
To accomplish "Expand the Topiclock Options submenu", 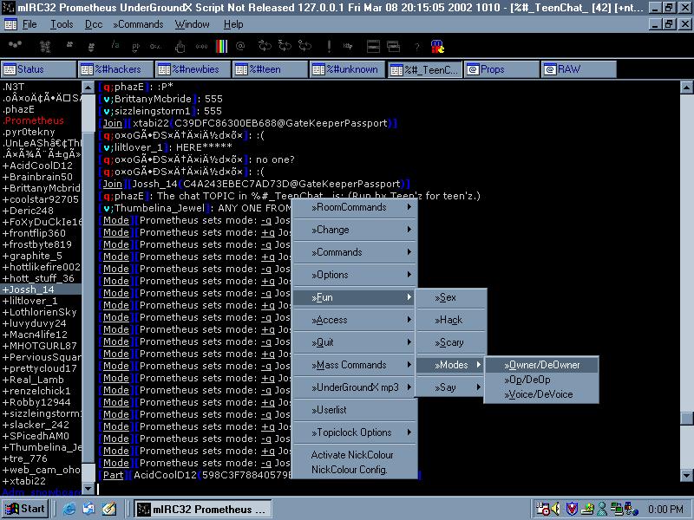I will tap(354, 432).
